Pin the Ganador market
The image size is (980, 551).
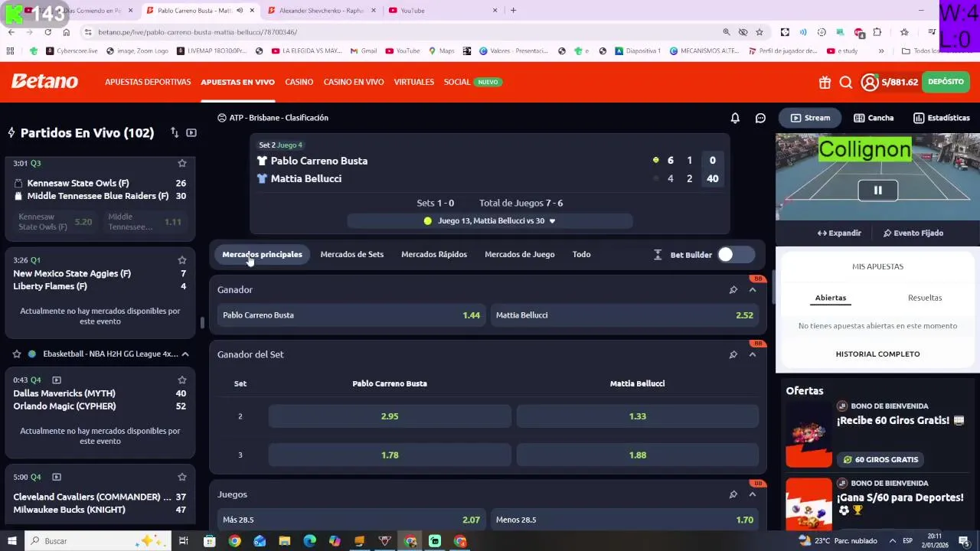[733, 290]
